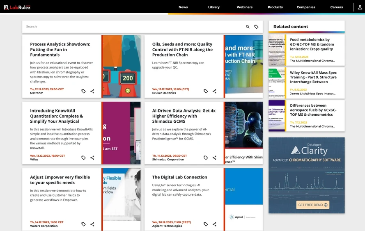Viewport: 365px width, 231px height.
Task: Open Oils, Seeds and more webinar title
Action: point(182,50)
